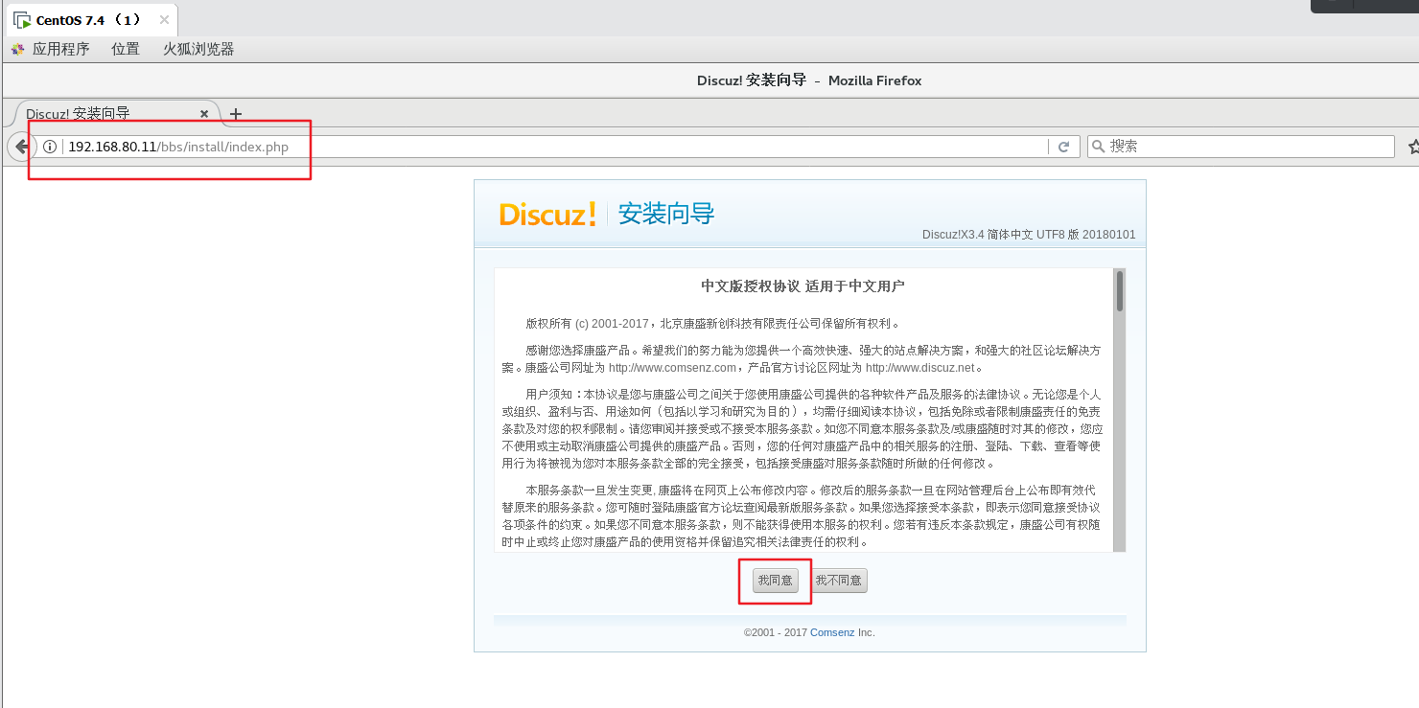Screen dimensions: 1419x708
Task: Reload the page with the refresh icon
Action: click(1062, 147)
